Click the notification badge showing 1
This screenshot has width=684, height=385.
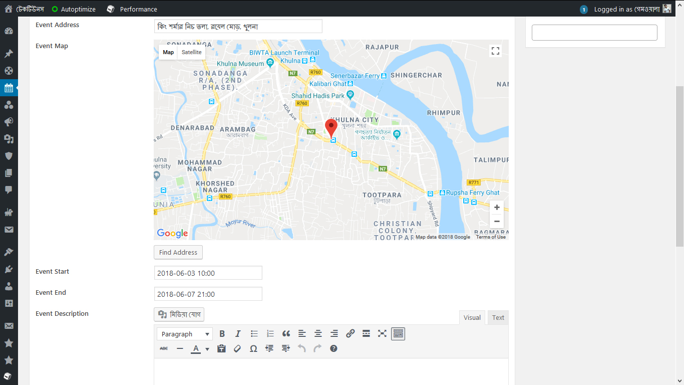583,10
